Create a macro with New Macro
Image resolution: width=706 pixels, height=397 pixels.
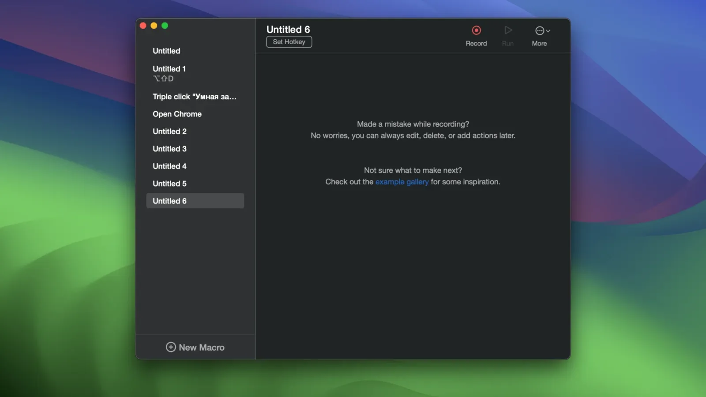(195, 347)
